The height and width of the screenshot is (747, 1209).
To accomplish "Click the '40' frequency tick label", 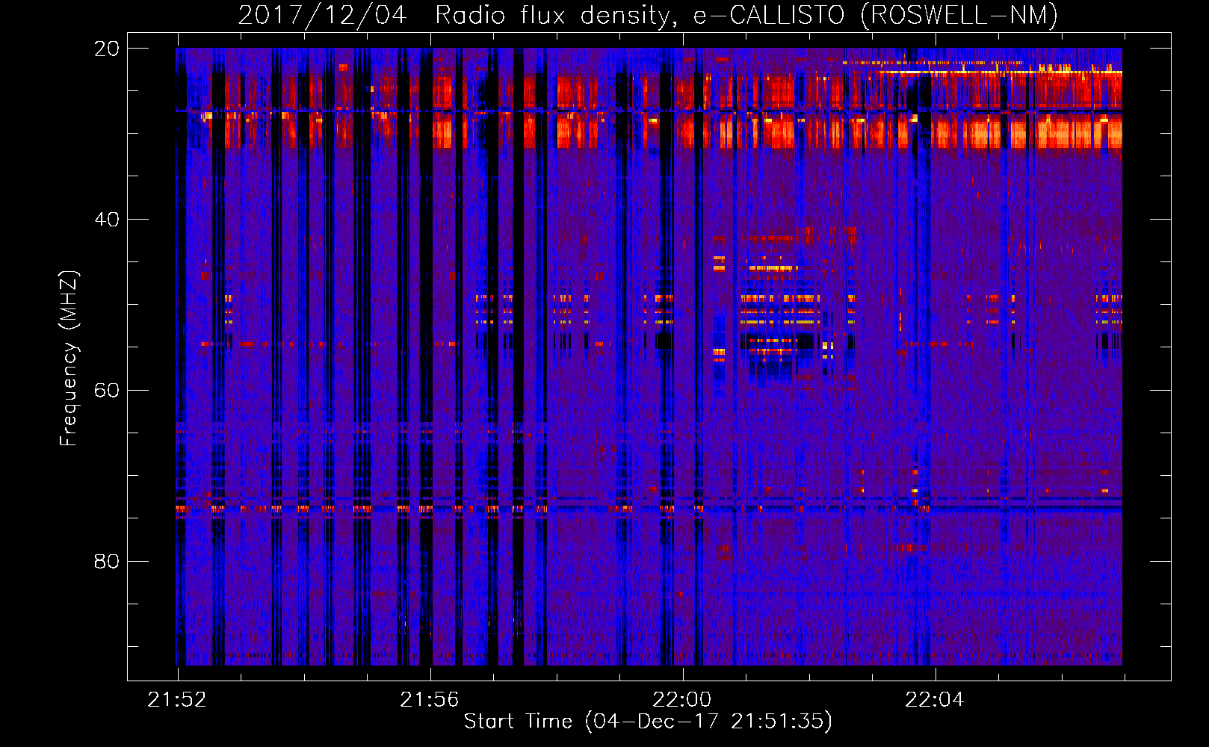I will [107, 220].
